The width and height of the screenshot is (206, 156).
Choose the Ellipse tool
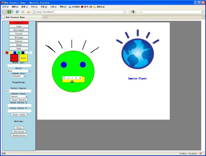coord(19,37)
